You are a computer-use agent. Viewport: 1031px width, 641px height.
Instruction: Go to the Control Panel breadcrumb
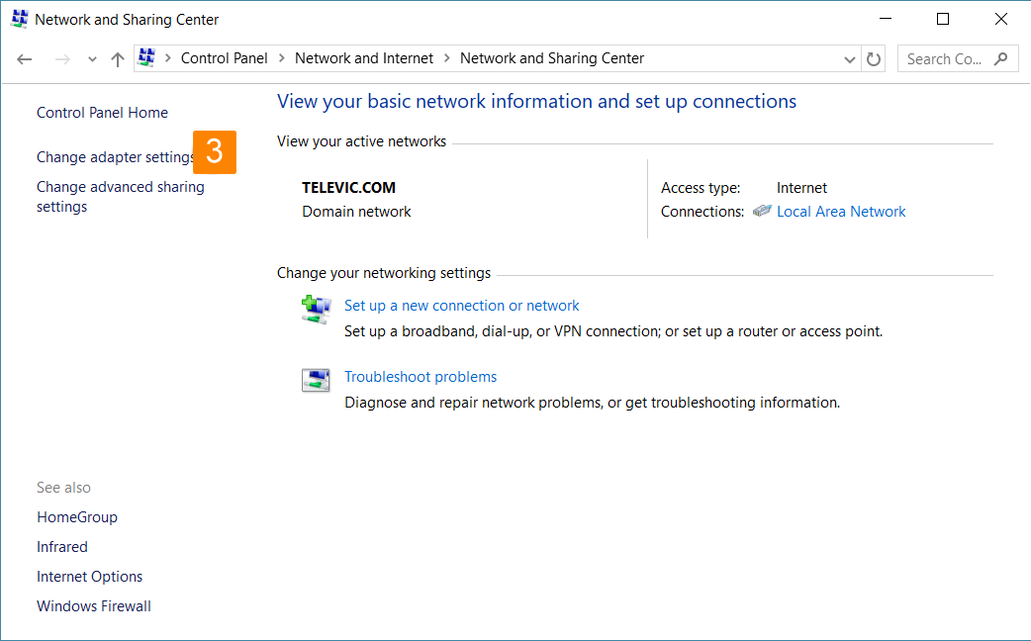pos(224,58)
